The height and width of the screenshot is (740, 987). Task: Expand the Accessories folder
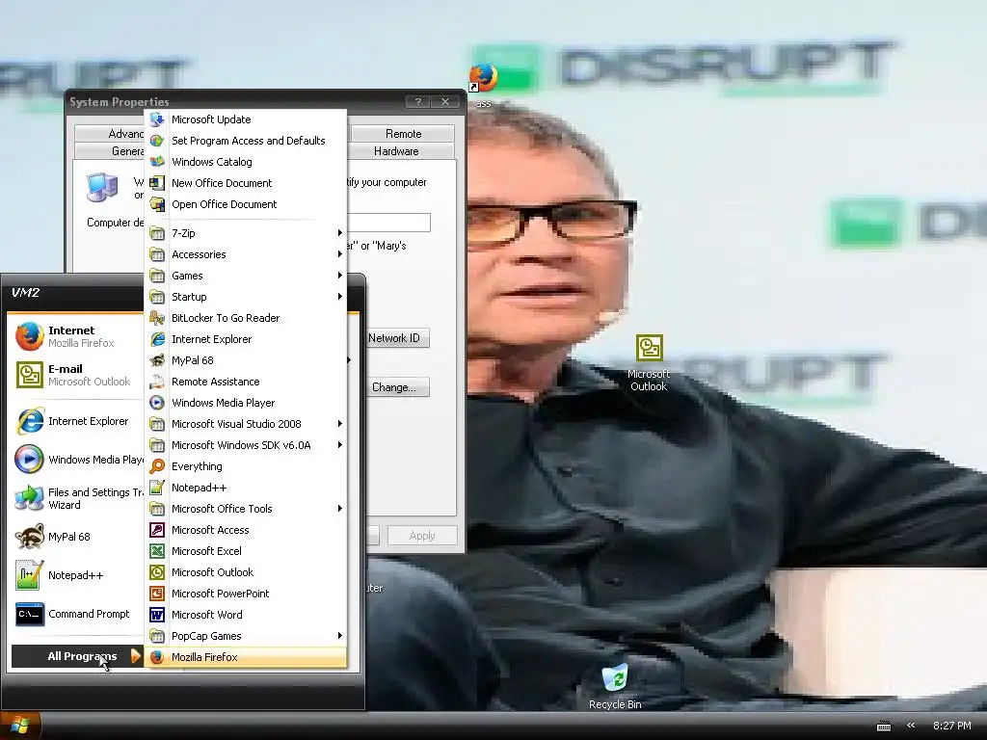(246, 254)
